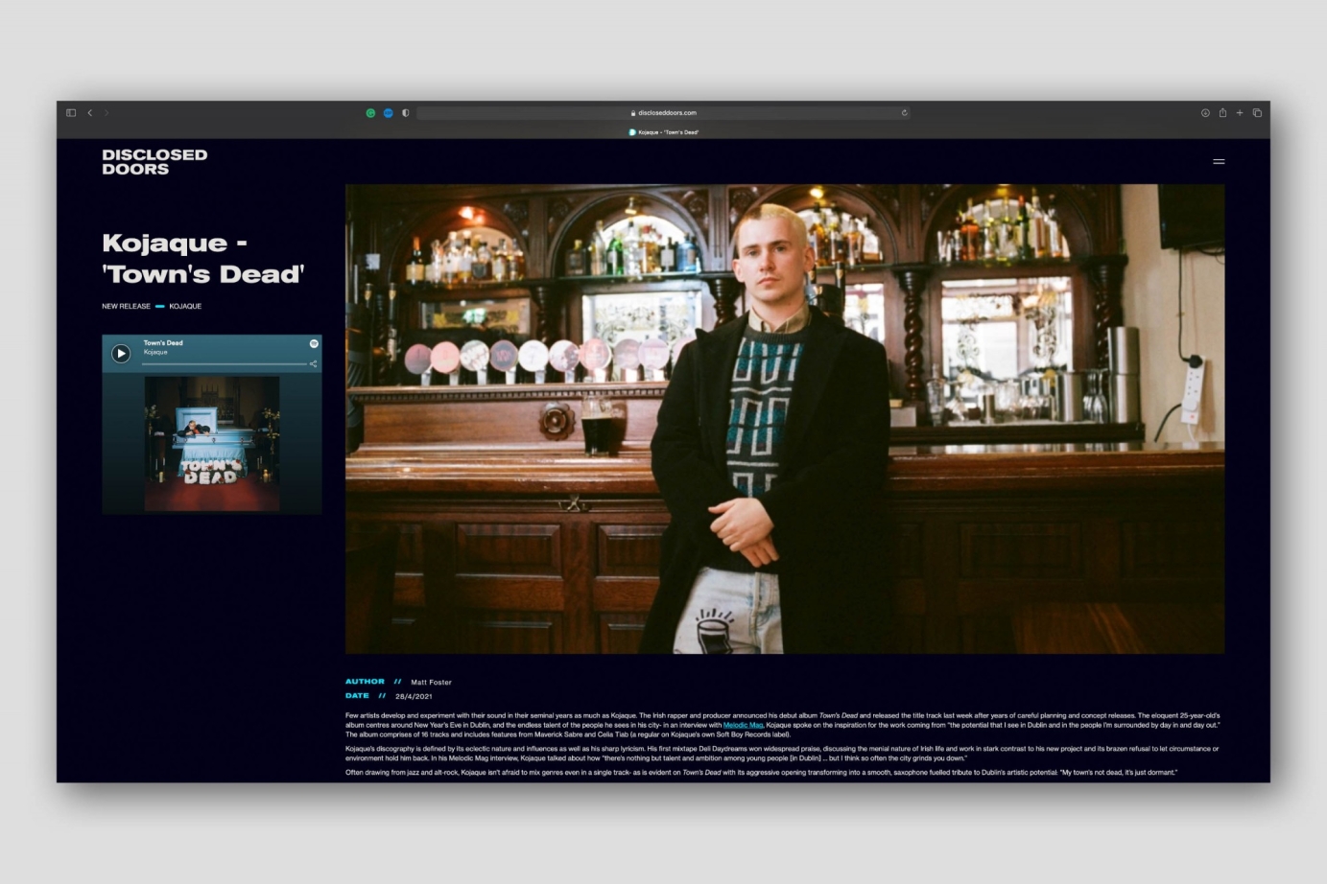Screen dimensions: 1327x884
Task: Click the Share icon in the browser toolbar
Action: [1221, 112]
